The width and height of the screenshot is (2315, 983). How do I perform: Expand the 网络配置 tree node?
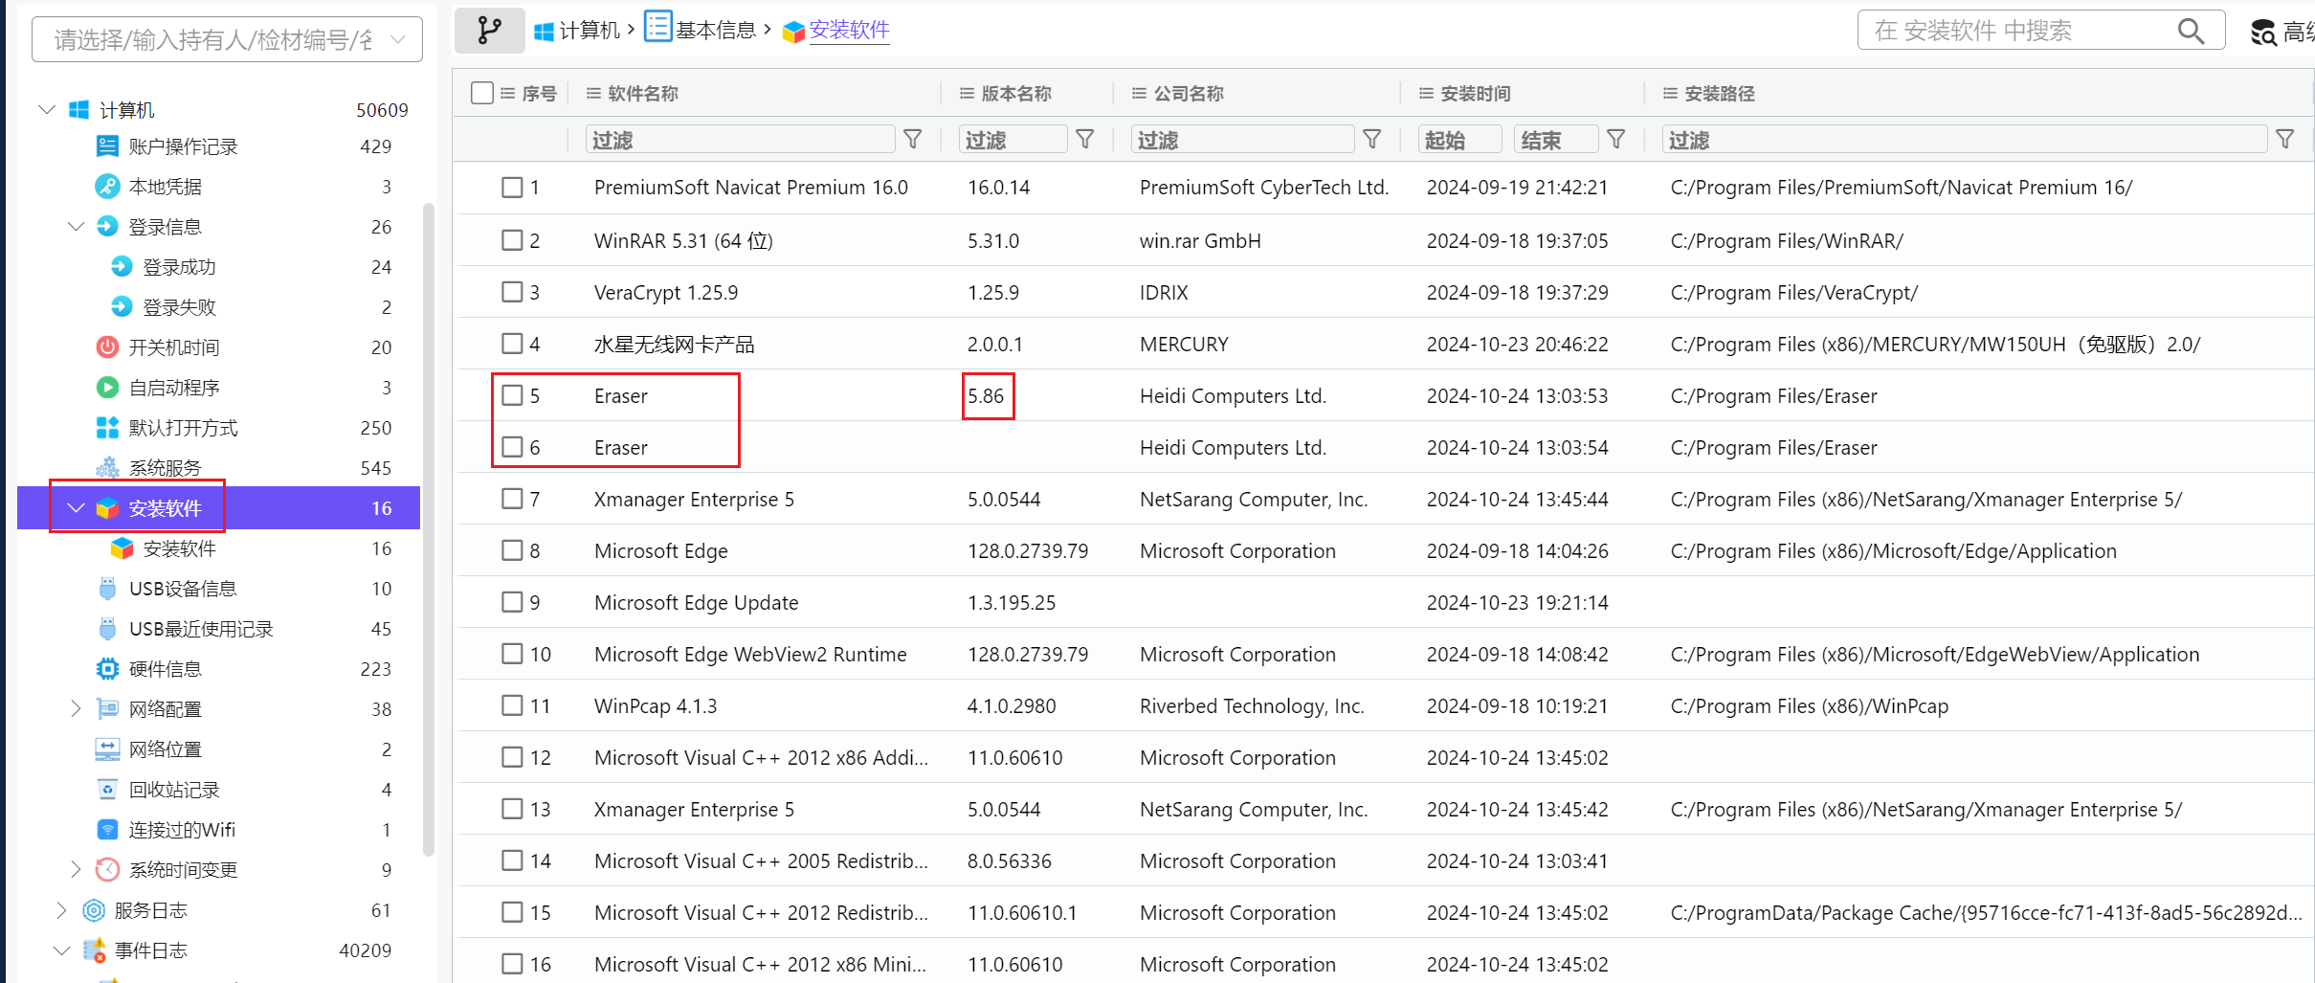point(77,709)
